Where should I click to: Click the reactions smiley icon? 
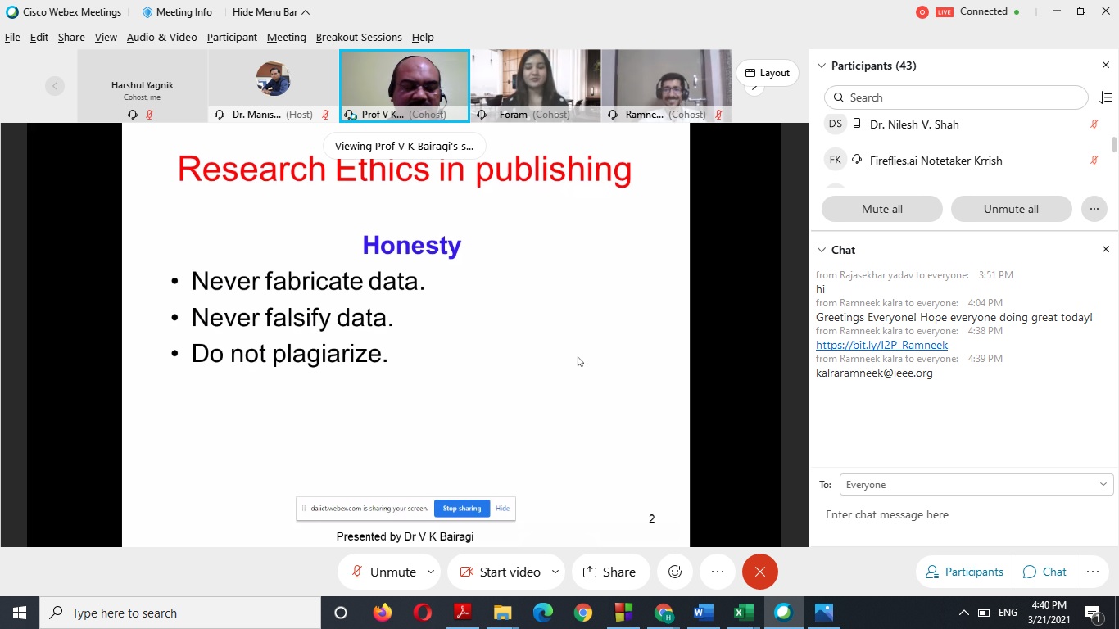coord(675,572)
